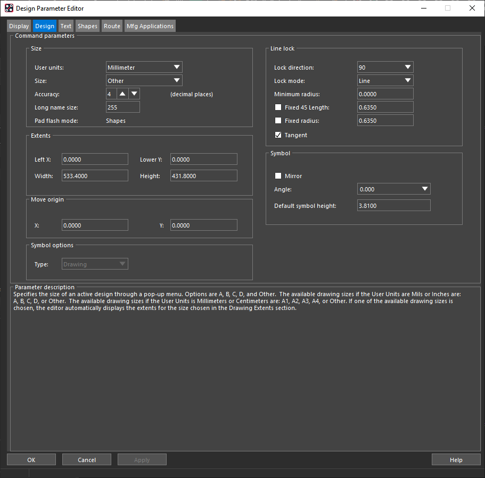Enable the Fixed radius checkbox
Screen dimensions: 485x478
tap(278, 121)
